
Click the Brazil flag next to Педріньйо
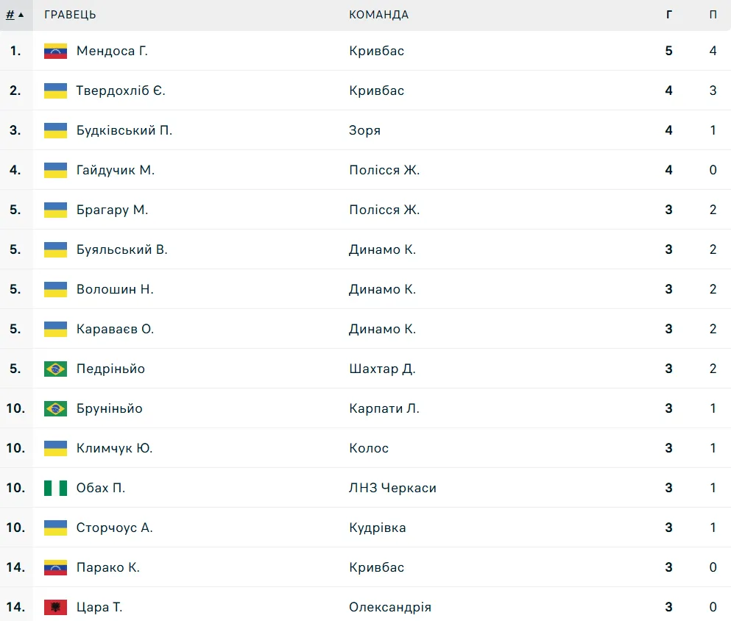coord(55,369)
